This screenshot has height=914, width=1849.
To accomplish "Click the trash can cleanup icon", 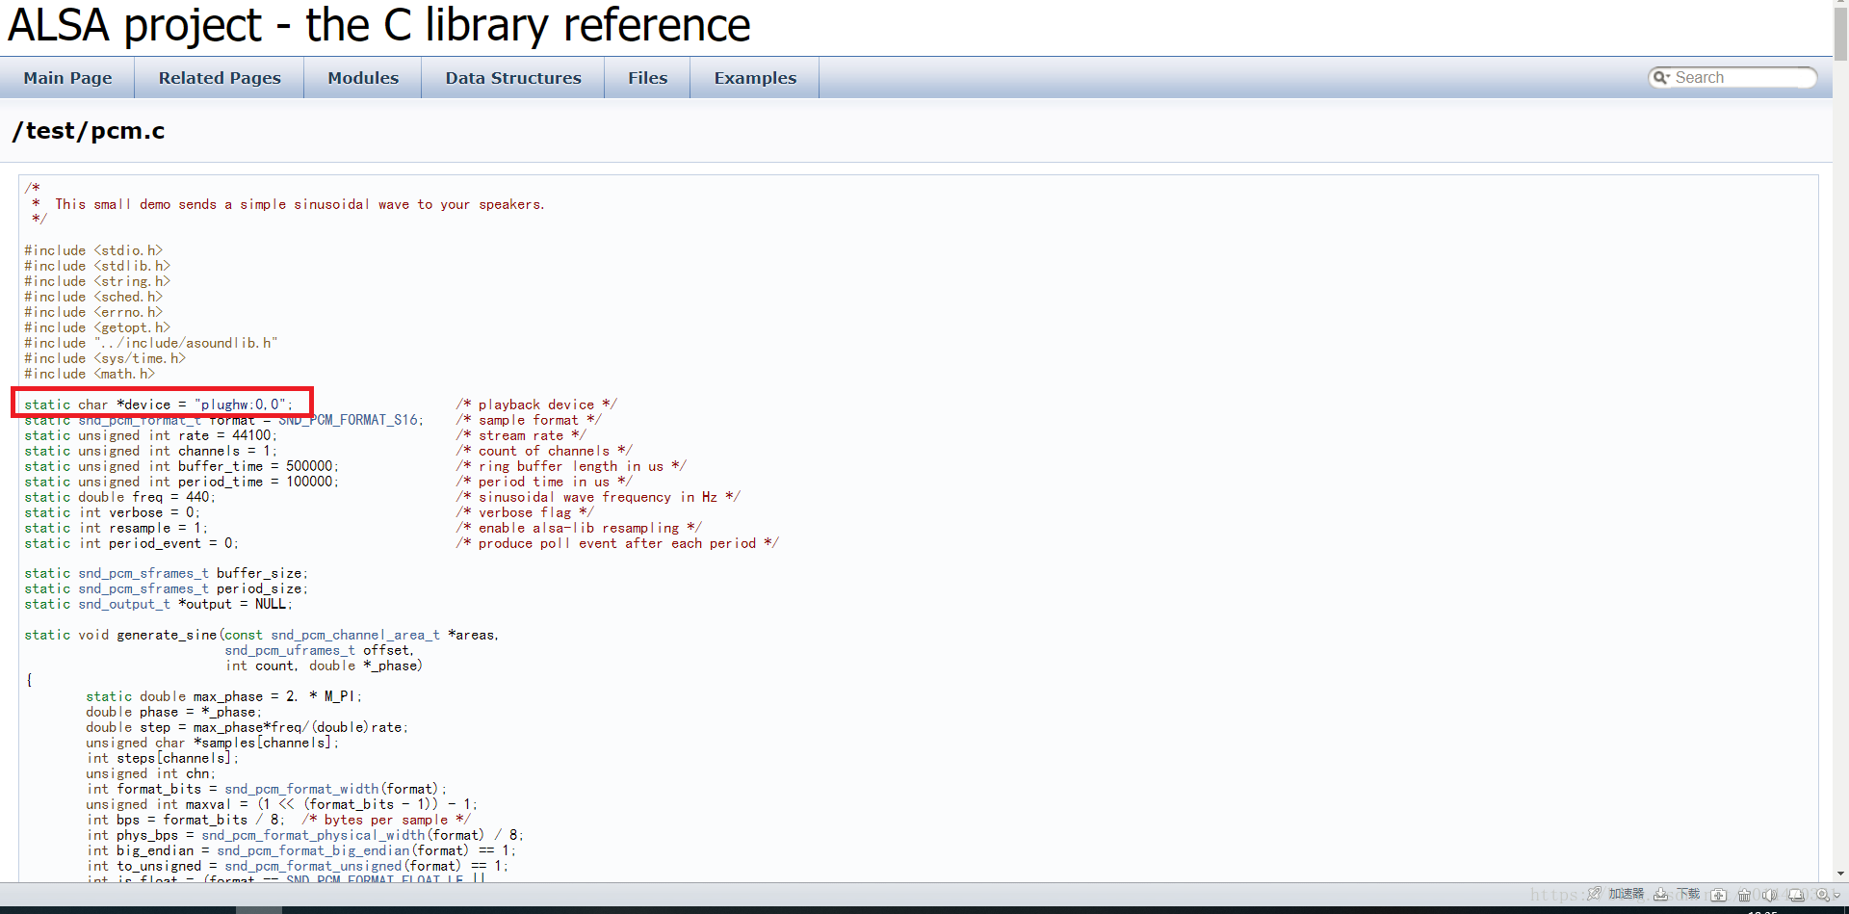I will pyautogui.click(x=1745, y=895).
